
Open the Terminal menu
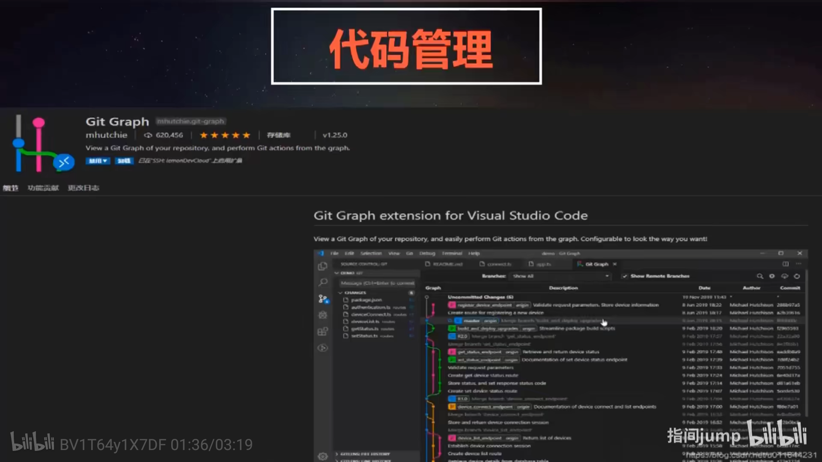coord(452,253)
